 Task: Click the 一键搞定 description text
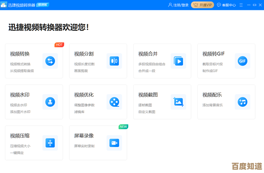click(17, 153)
